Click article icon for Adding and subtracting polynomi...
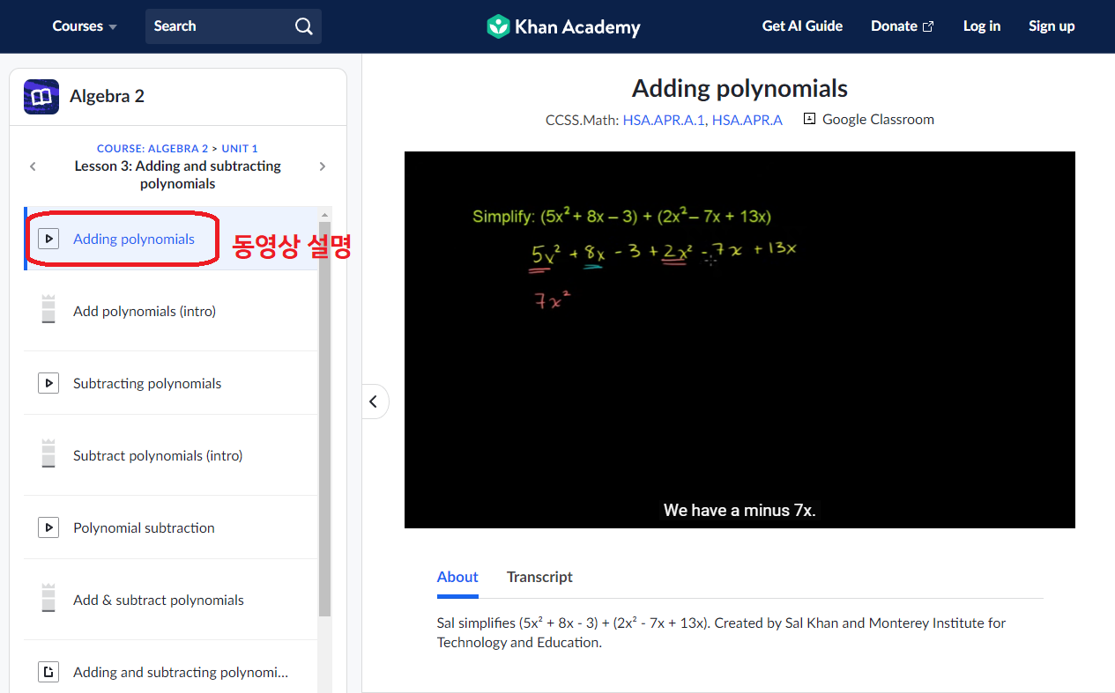This screenshot has height=693, width=1115. coord(48,672)
